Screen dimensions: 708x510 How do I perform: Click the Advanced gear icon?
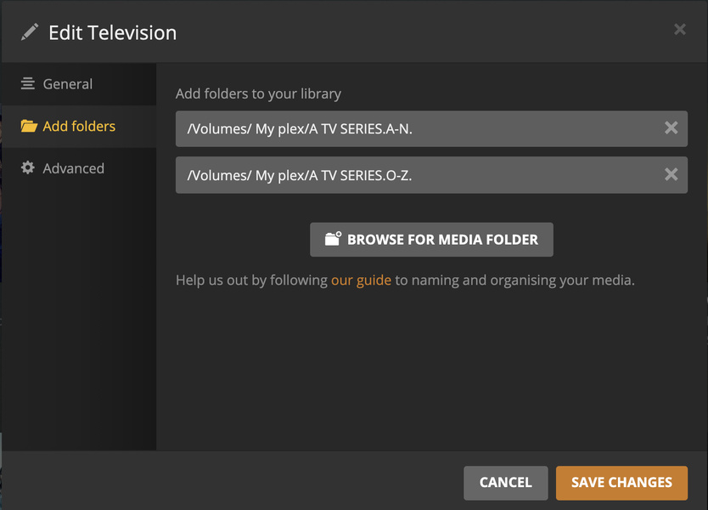pos(28,168)
